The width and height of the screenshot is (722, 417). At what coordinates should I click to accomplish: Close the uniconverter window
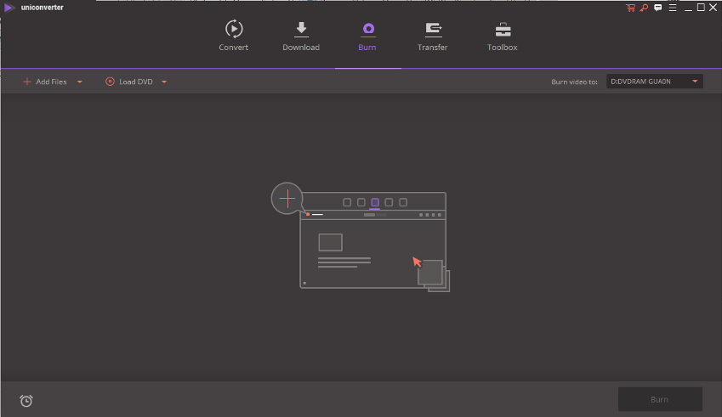click(713, 8)
